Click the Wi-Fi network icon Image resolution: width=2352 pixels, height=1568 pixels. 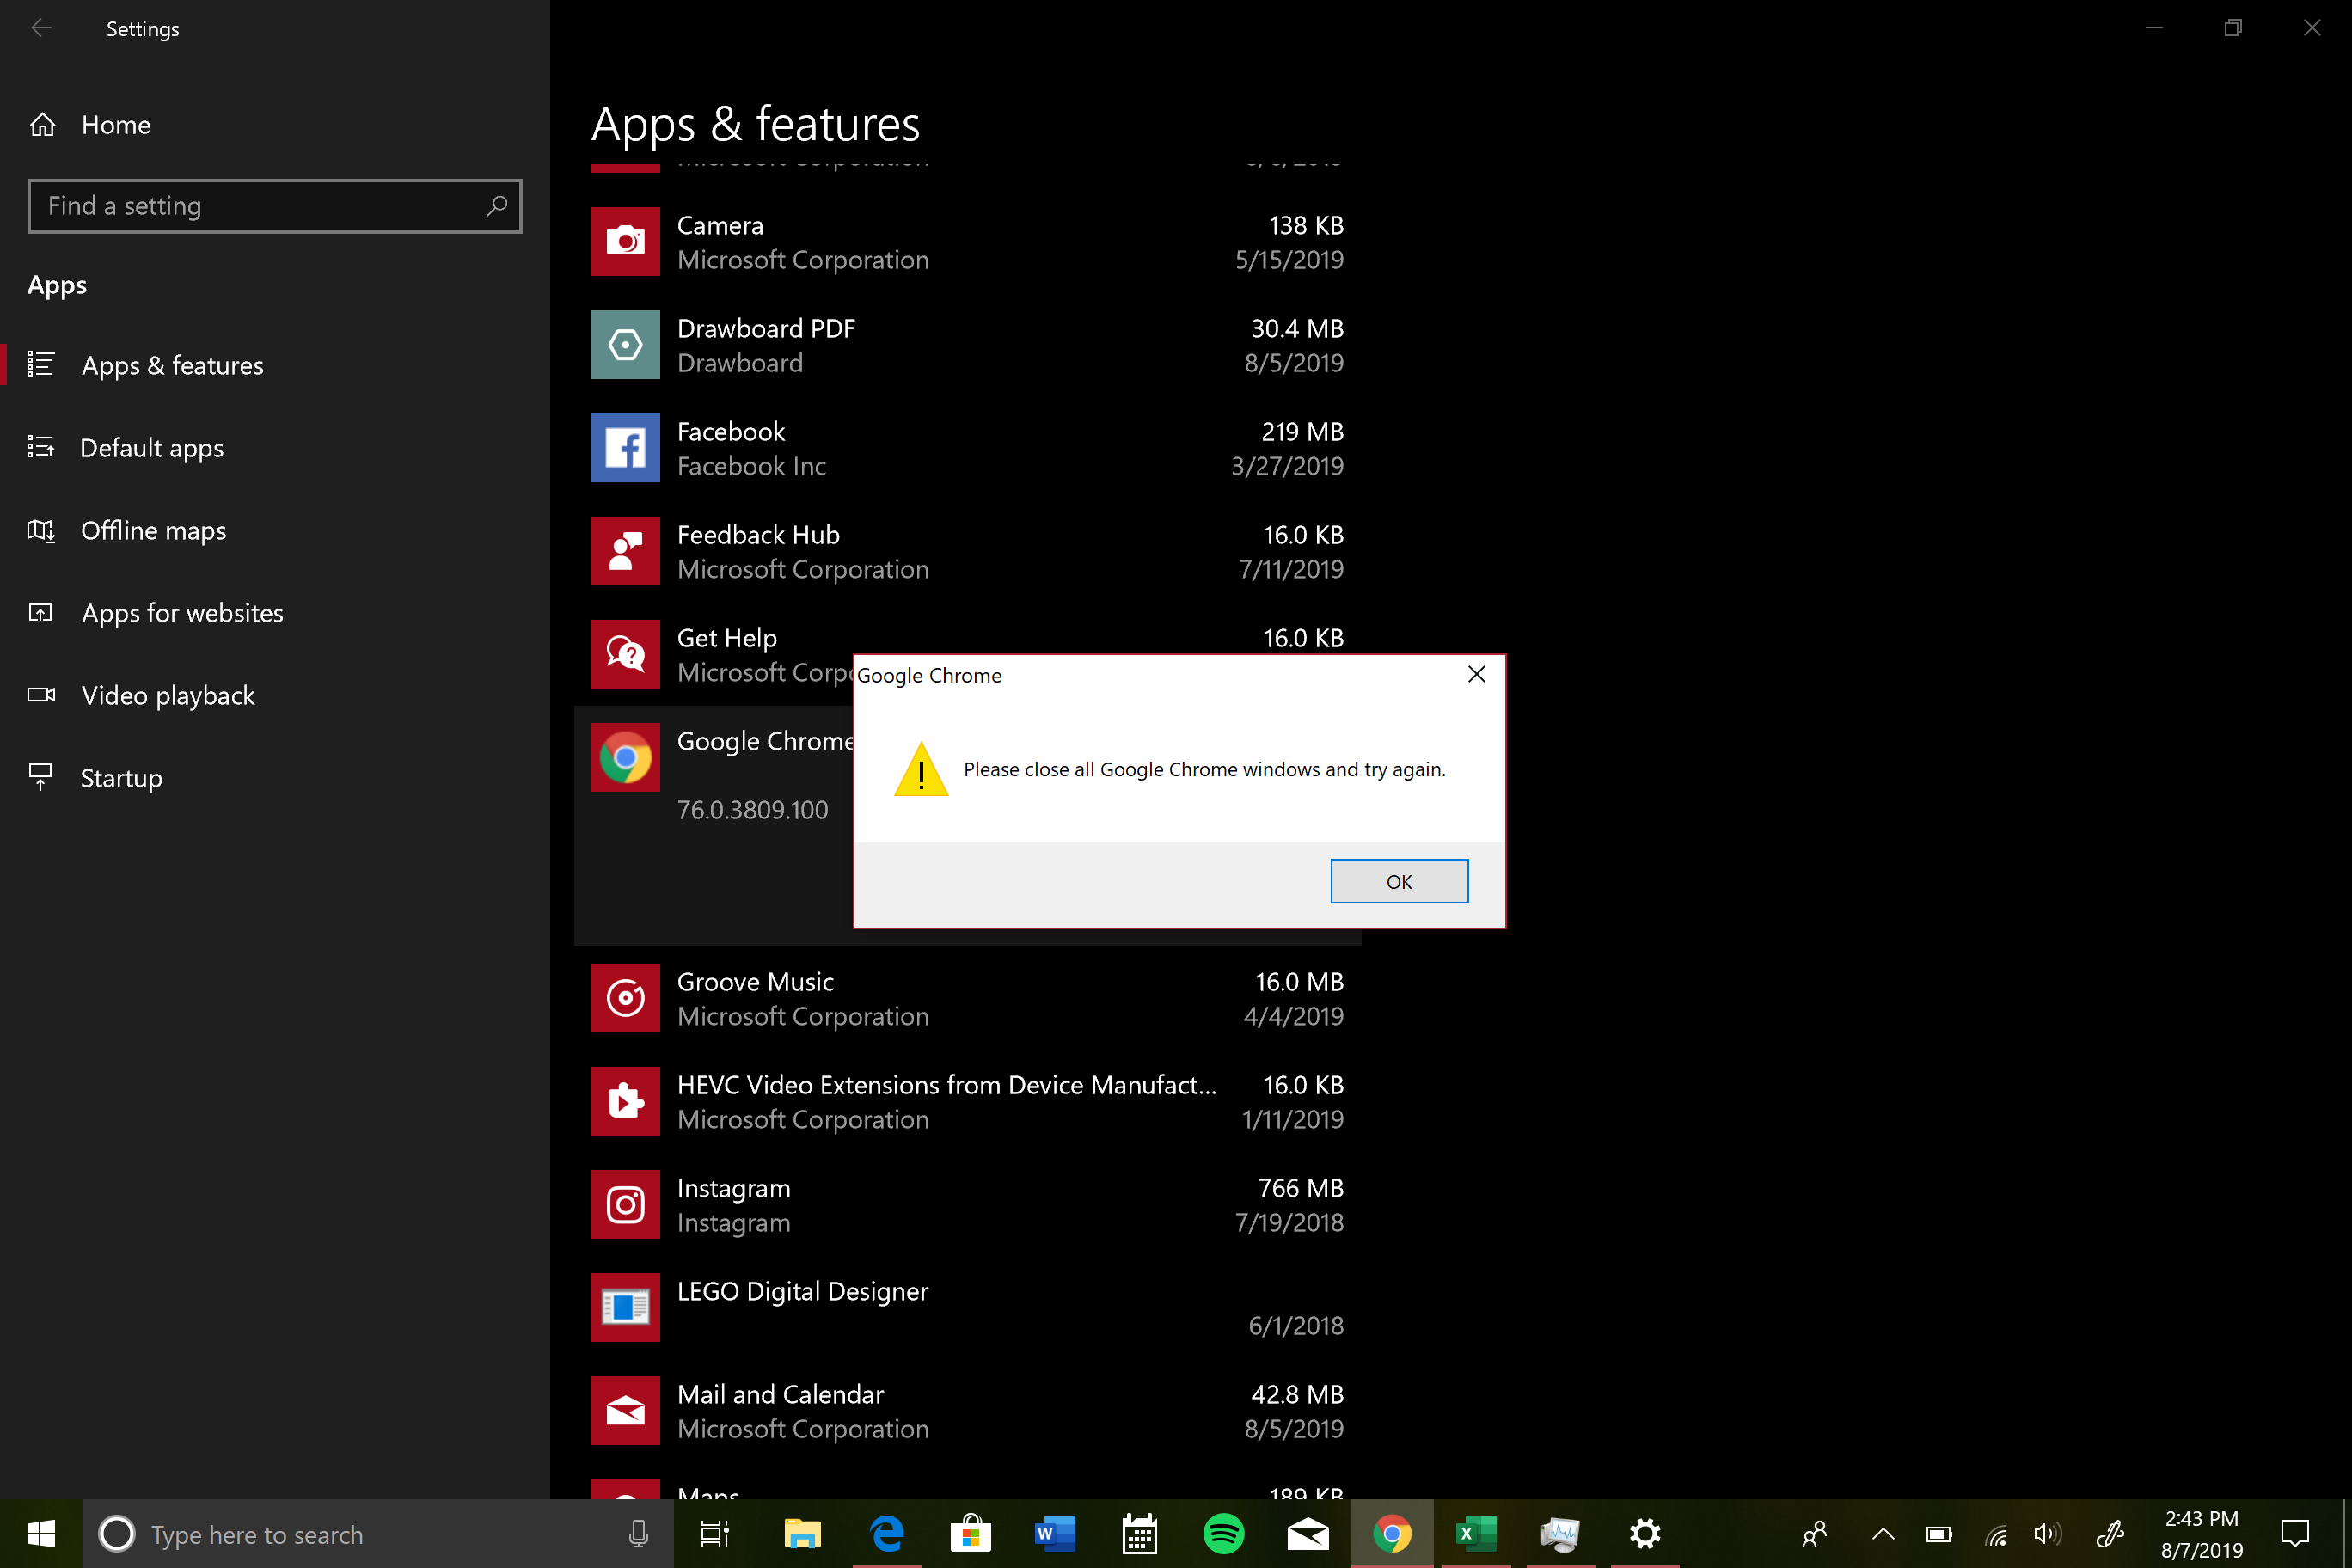point(1995,1534)
